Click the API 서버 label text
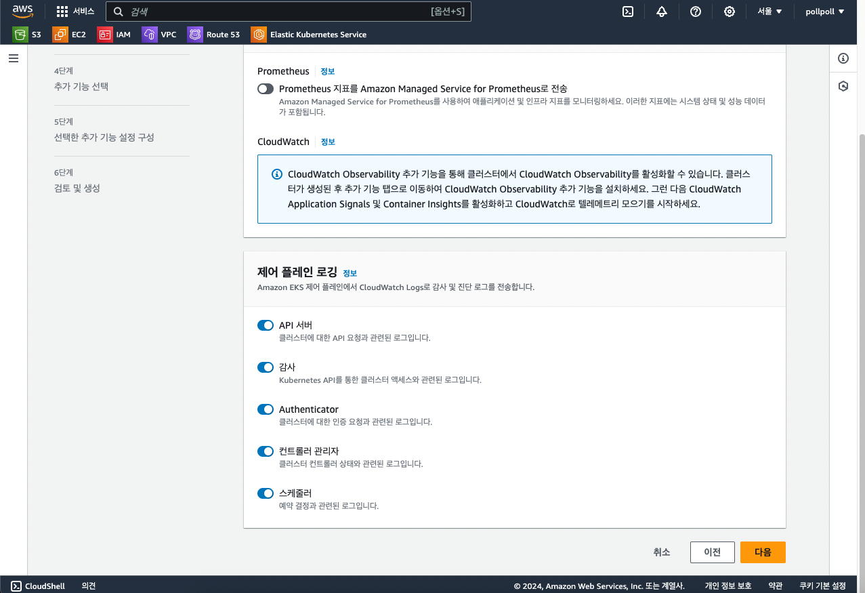Viewport: 865px width, 593px height. pyautogui.click(x=295, y=325)
